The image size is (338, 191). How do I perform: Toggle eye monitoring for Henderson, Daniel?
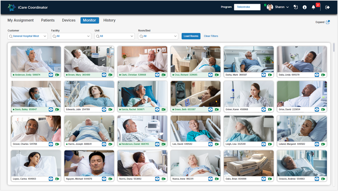tap(157, 144)
